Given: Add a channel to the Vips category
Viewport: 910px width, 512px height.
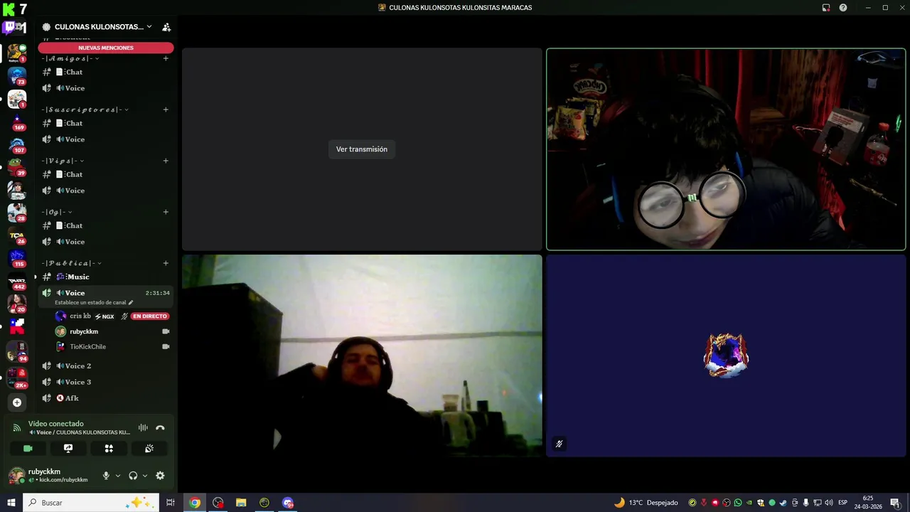Looking at the screenshot, I should point(166,161).
